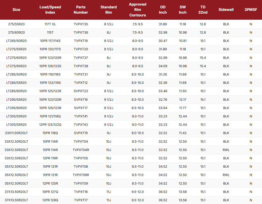The image size is (262, 204).
Task: Select the LT275/65R20 size cell
Action: click(16, 66)
